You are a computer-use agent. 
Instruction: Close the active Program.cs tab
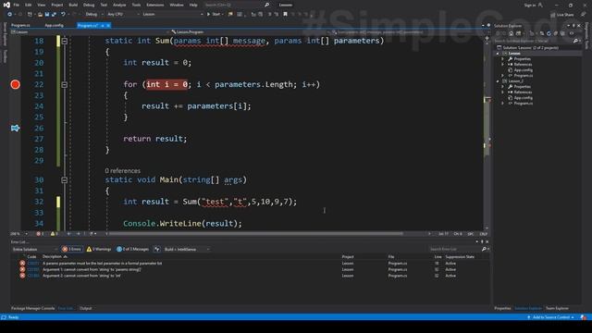(x=108, y=25)
